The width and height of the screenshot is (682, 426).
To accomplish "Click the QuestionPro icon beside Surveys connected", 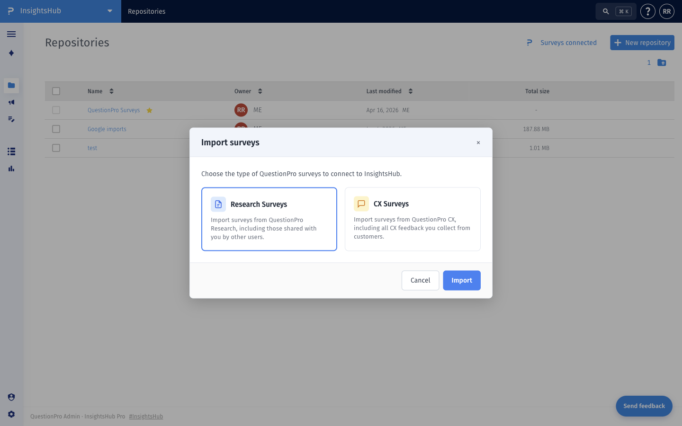I will click(529, 43).
